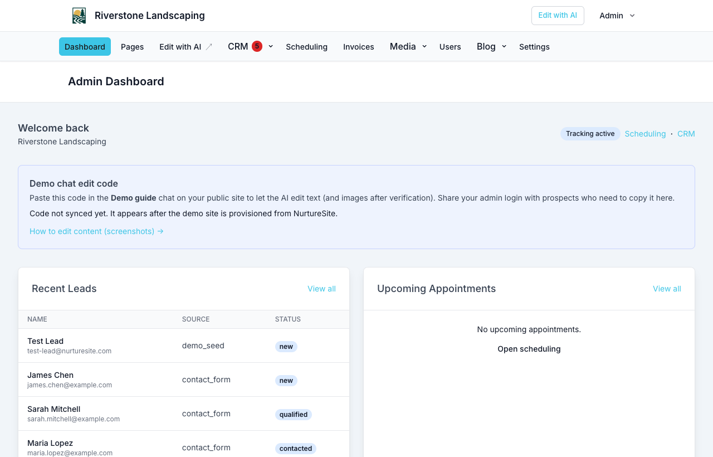
Task: Click james.chen@example.com email
Action: (x=70, y=385)
